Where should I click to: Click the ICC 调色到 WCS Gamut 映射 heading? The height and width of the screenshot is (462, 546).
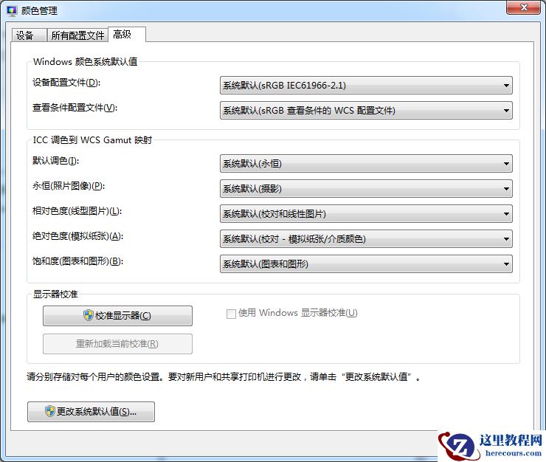(92, 140)
